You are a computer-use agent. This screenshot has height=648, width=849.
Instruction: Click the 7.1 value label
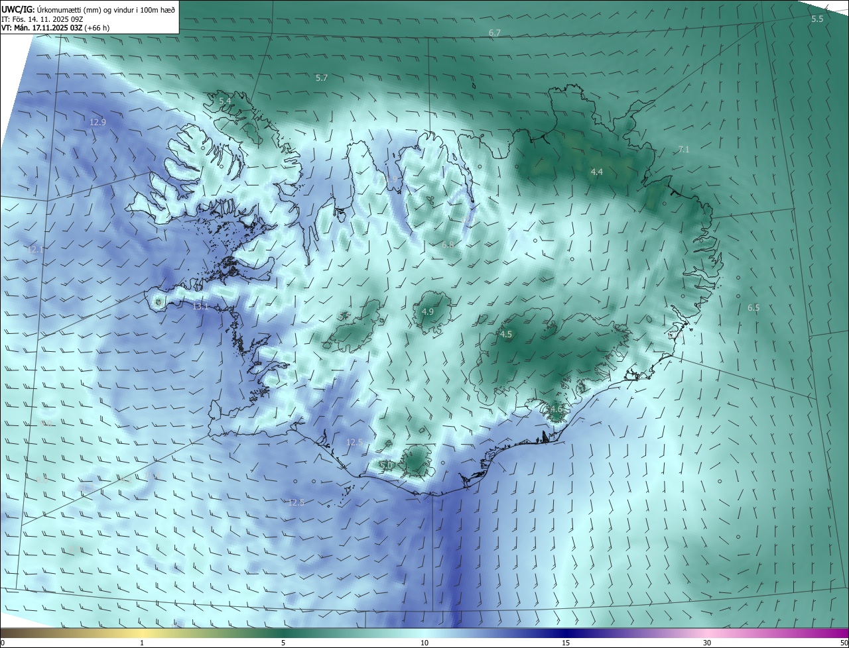point(684,150)
